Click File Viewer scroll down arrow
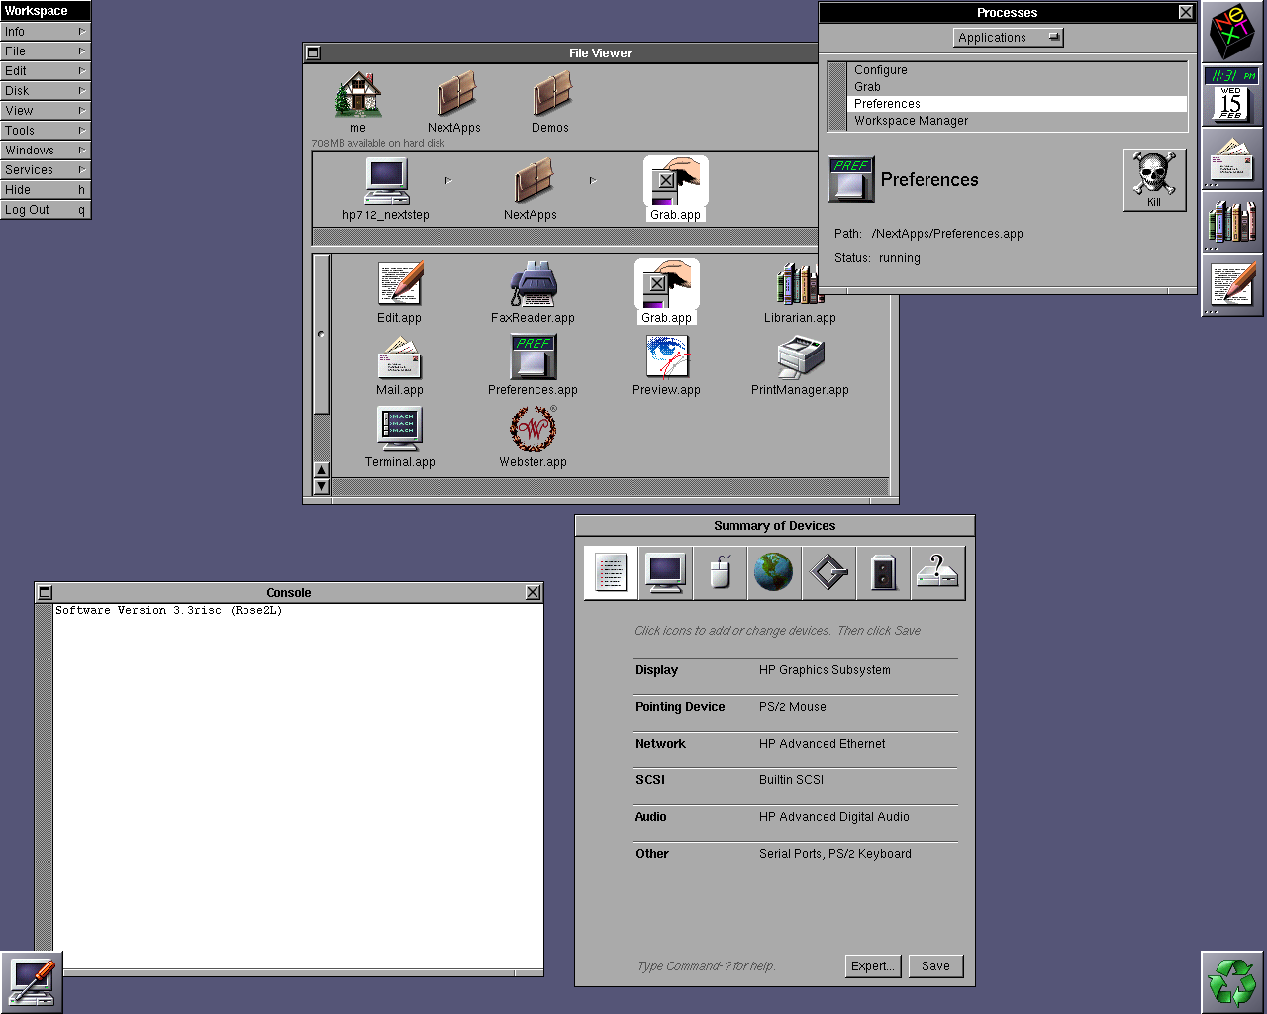Image resolution: width=1267 pixels, height=1014 pixels. (321, 486)
